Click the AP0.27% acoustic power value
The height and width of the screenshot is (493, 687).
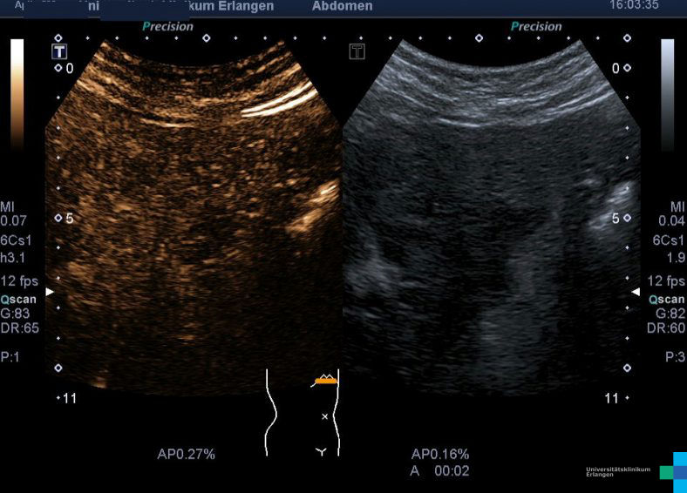pyautogui.click(x=186, y=454)
